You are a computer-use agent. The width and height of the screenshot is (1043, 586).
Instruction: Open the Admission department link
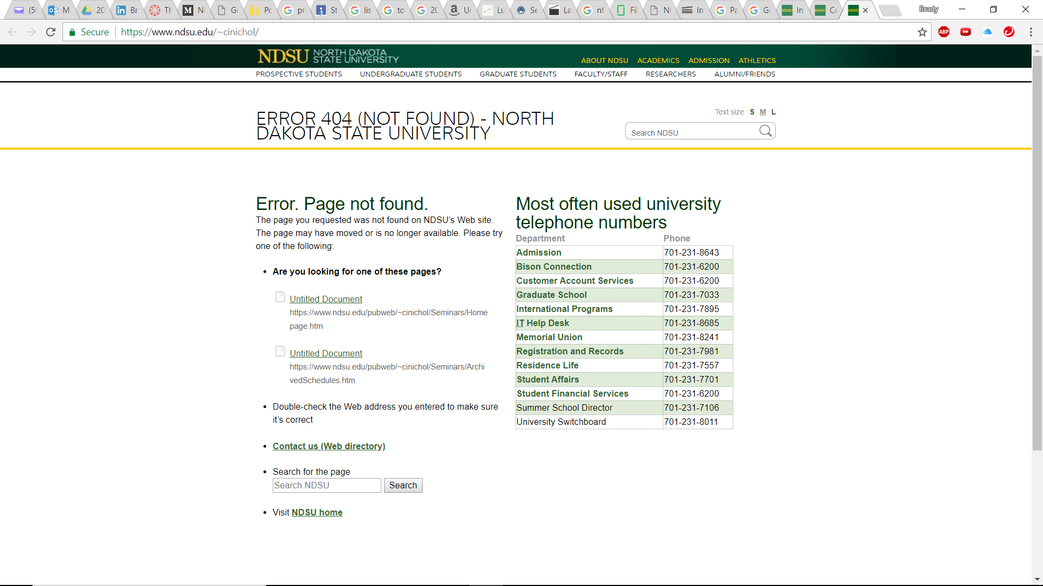[539, 252]
